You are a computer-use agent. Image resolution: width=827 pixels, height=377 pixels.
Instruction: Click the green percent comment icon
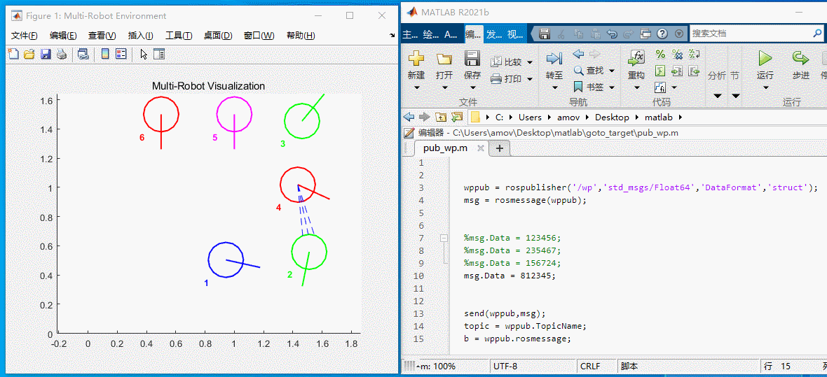(660, 54)
